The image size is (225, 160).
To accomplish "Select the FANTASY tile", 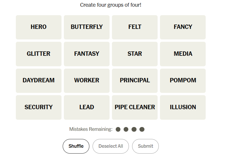I will point(87,54).
